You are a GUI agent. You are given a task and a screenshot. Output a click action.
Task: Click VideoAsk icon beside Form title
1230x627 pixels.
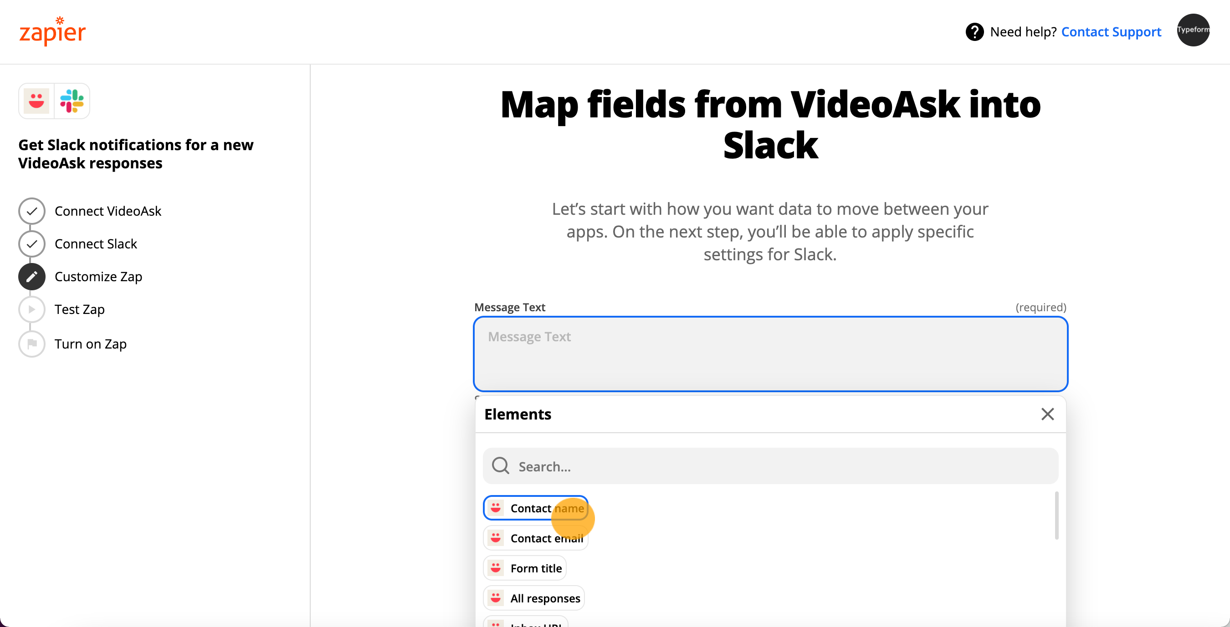(496, 568)
